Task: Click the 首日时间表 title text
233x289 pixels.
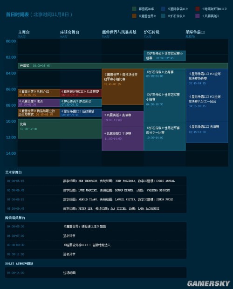Action: (x=17, y=14)
